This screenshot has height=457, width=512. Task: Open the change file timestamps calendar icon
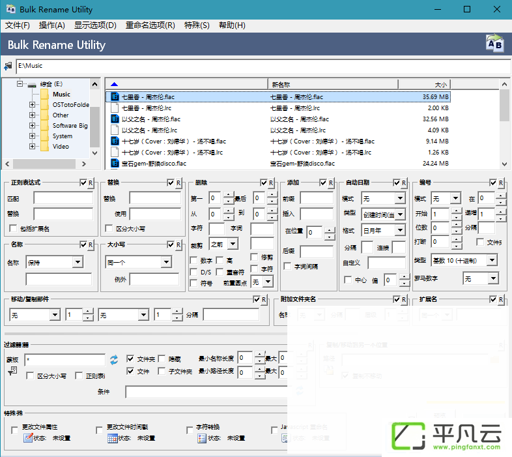[113, 438]
